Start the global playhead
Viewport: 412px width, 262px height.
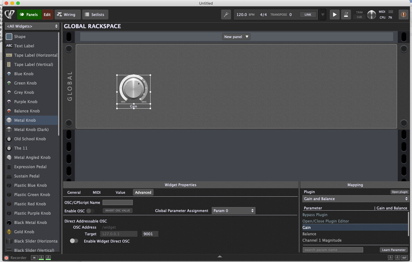[x=334, y=15]
